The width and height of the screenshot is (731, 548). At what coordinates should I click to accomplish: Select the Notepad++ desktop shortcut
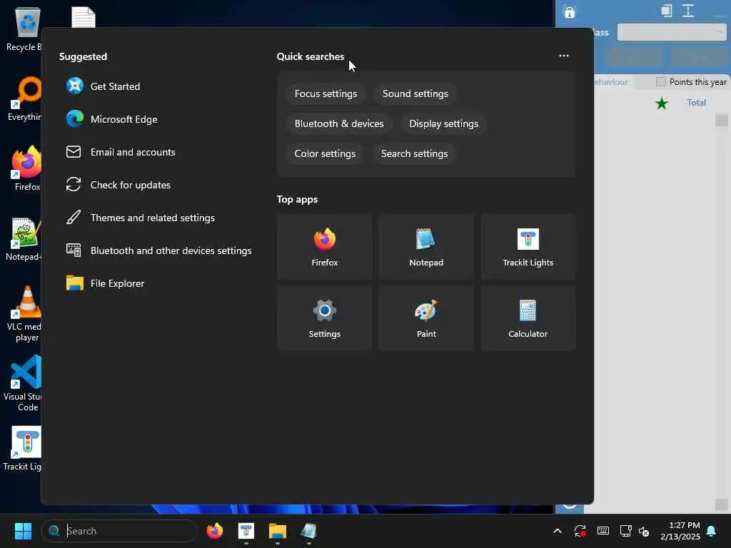point(24,239)
